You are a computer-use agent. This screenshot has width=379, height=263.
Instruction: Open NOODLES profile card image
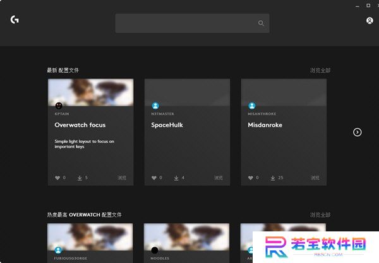click(186, 236)
